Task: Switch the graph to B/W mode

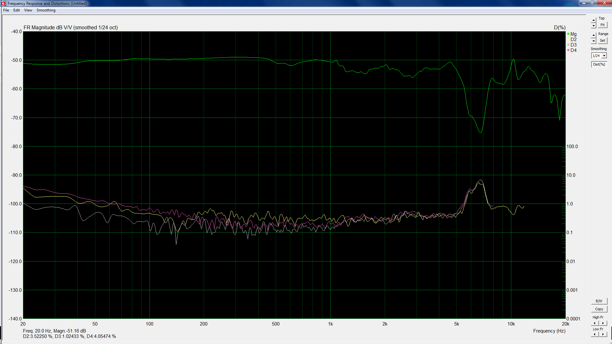Action: tap(599, 301)
